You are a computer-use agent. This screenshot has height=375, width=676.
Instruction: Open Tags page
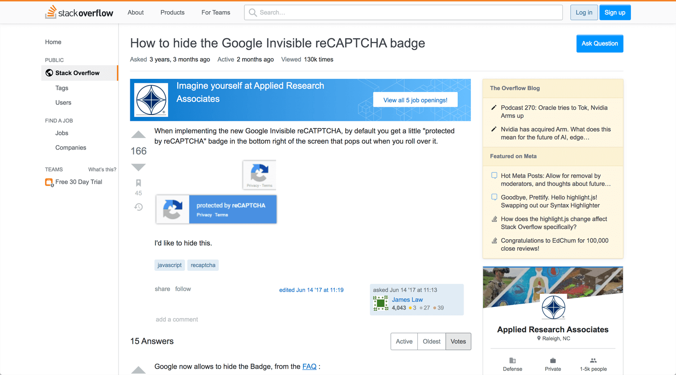pos(62,88)
